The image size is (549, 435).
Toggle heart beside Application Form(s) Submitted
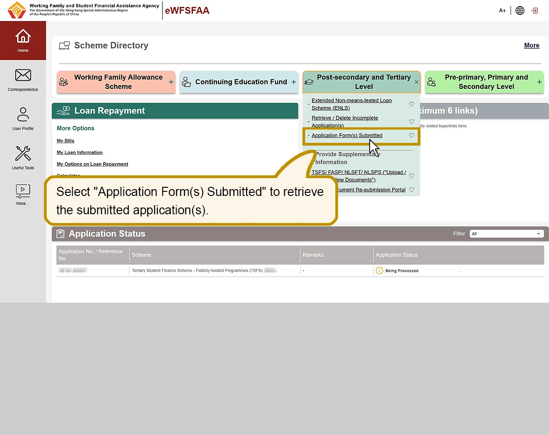tap(411, 136)
